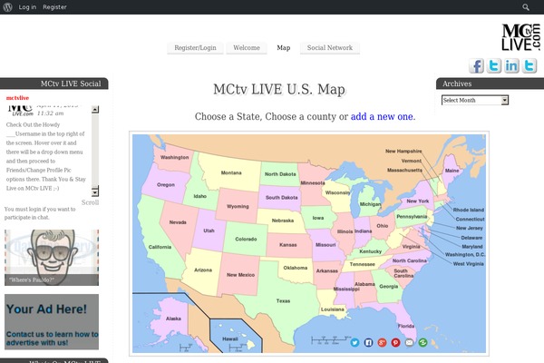Open the WordPress logo menu
The image size is (544, 363).
point(7,7)
